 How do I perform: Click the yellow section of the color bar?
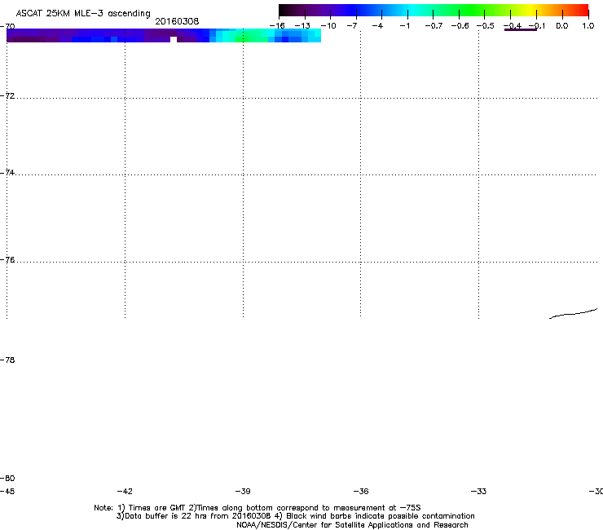(530, 10)
